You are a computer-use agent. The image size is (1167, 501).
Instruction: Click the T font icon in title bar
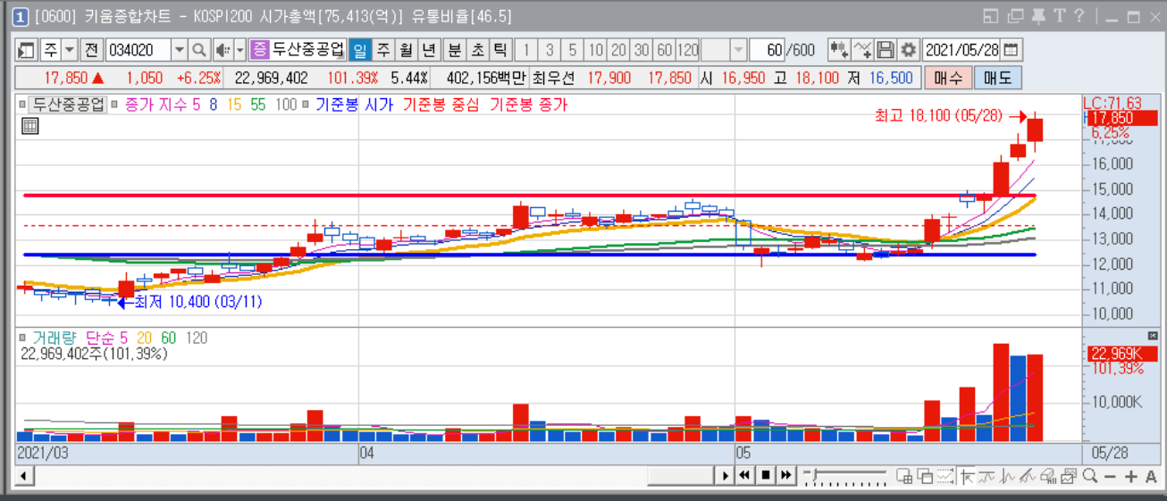[1059, 15]
